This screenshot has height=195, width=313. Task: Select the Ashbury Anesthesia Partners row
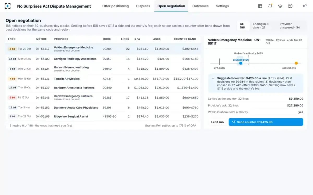pos(103,88)
